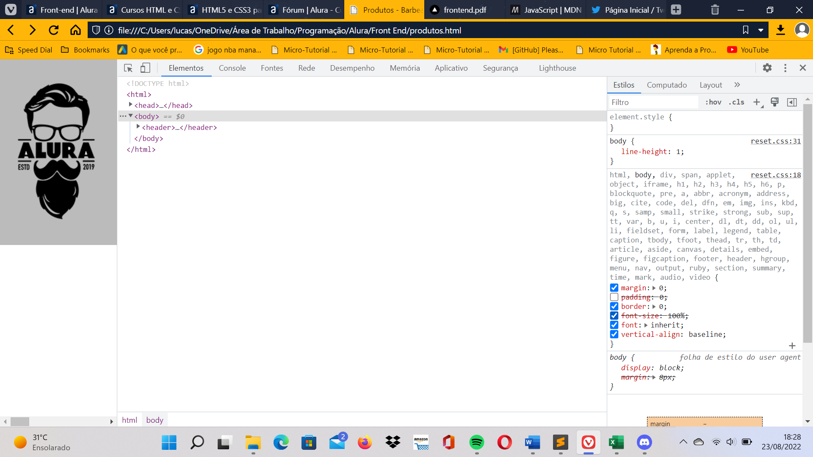Open Discord from the taskbar
The width and height of the screenshot is (813, 457).
[644, 443]
